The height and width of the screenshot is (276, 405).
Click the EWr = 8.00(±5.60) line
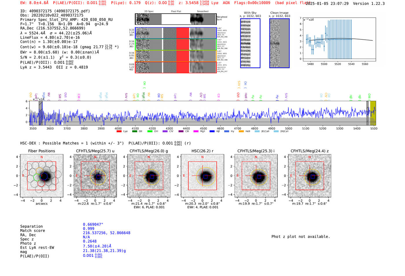[60, 52]
